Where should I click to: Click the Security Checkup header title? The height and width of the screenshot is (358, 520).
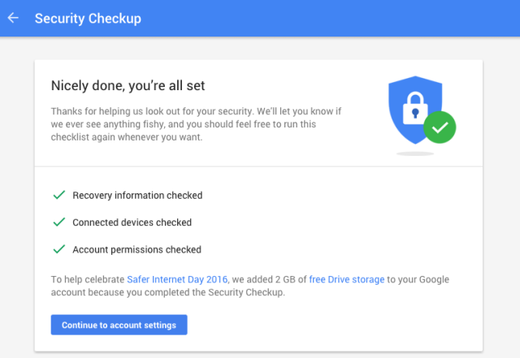88,18
